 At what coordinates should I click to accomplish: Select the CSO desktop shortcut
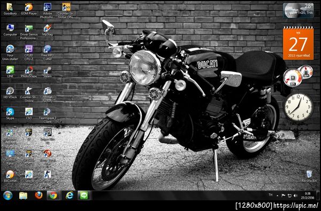[29, 114]
